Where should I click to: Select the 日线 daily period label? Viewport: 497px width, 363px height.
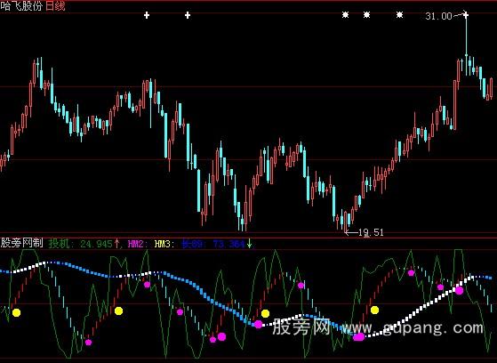pyautogui.click(x=55, y=6)
